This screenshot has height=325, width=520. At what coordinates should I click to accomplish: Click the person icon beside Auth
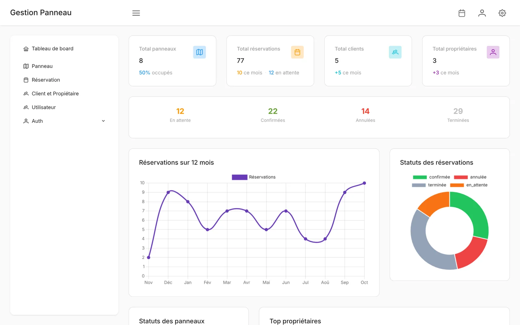tap(26, 121)
